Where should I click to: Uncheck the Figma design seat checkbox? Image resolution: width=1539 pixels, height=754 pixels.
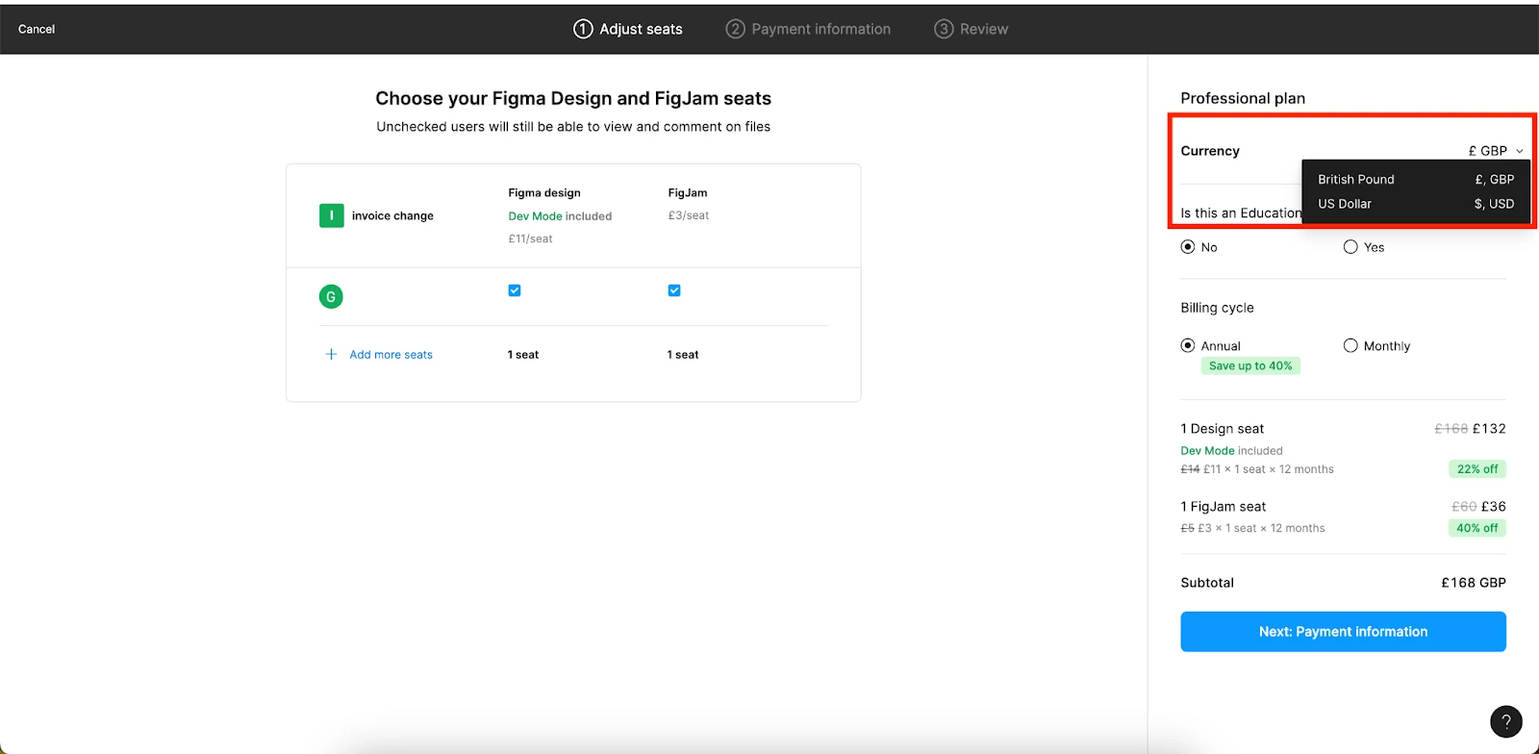coord(515,290)
